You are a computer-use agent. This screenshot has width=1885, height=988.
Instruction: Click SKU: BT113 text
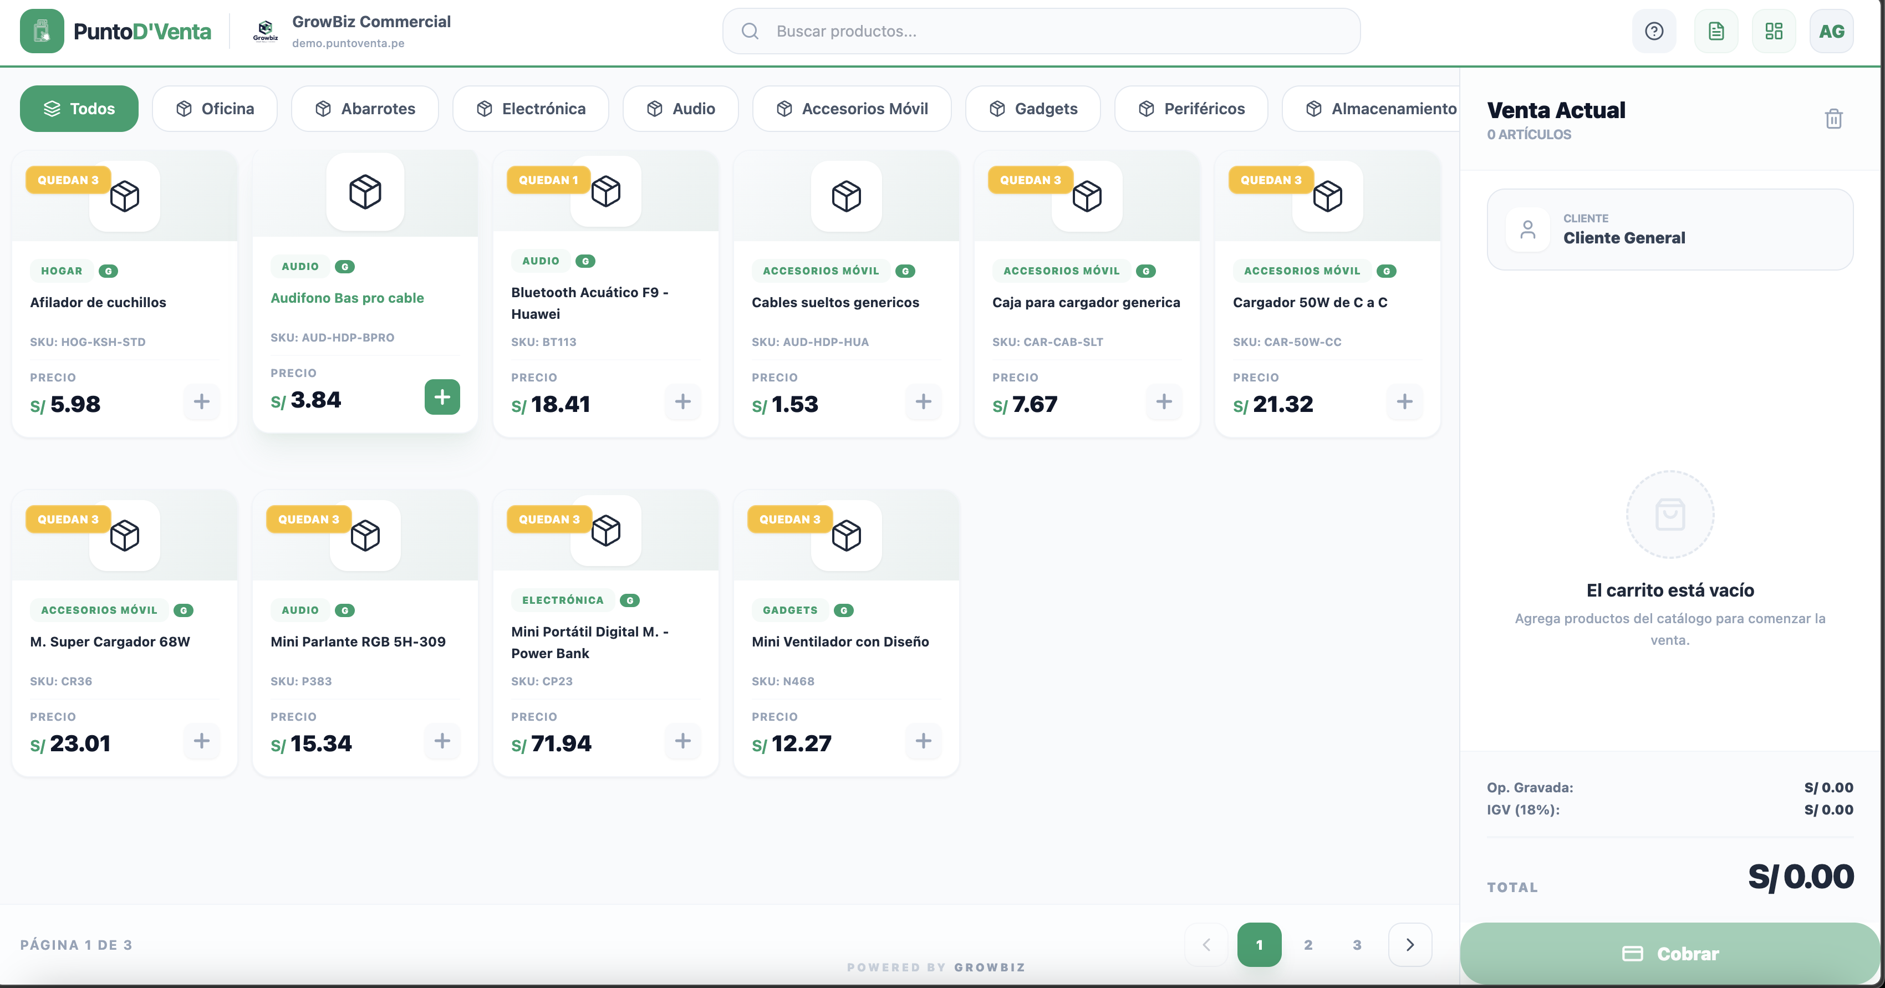point(544,342)
